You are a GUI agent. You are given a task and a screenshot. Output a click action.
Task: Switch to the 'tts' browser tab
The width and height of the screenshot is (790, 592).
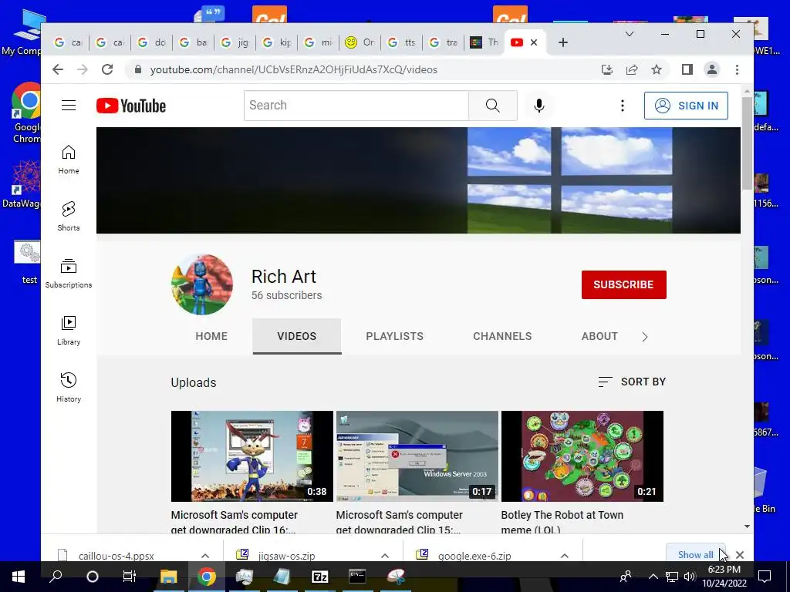(402, 42)
